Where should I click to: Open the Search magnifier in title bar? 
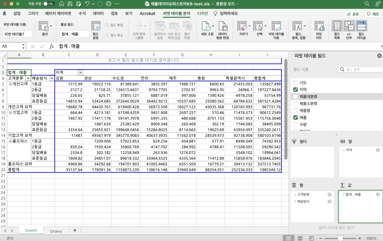367,4
